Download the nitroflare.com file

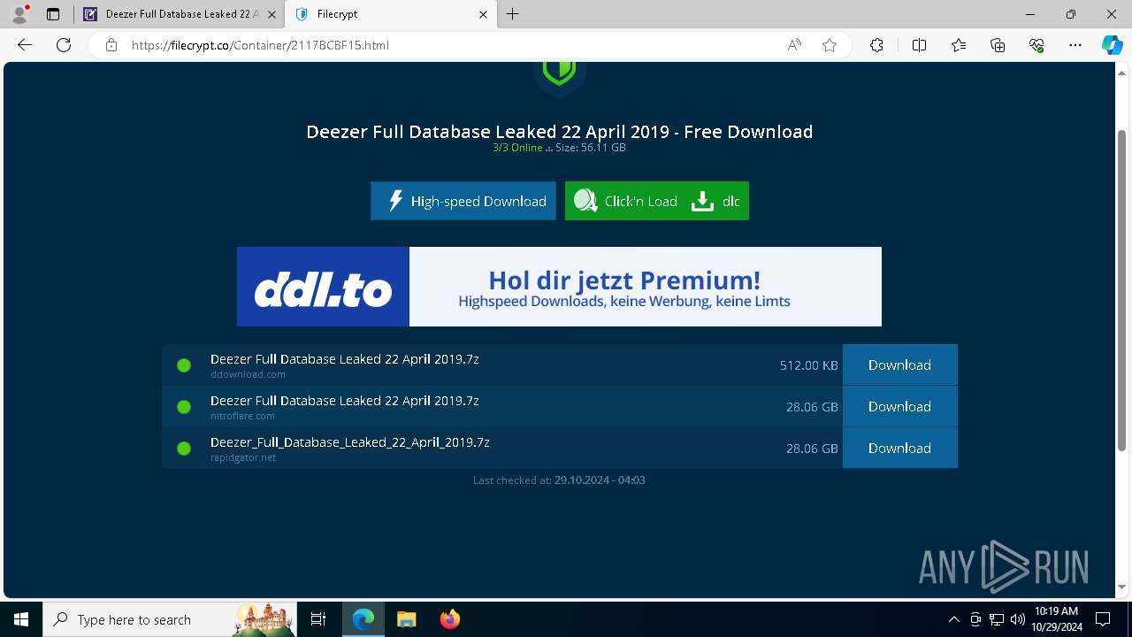coord(899,406)
